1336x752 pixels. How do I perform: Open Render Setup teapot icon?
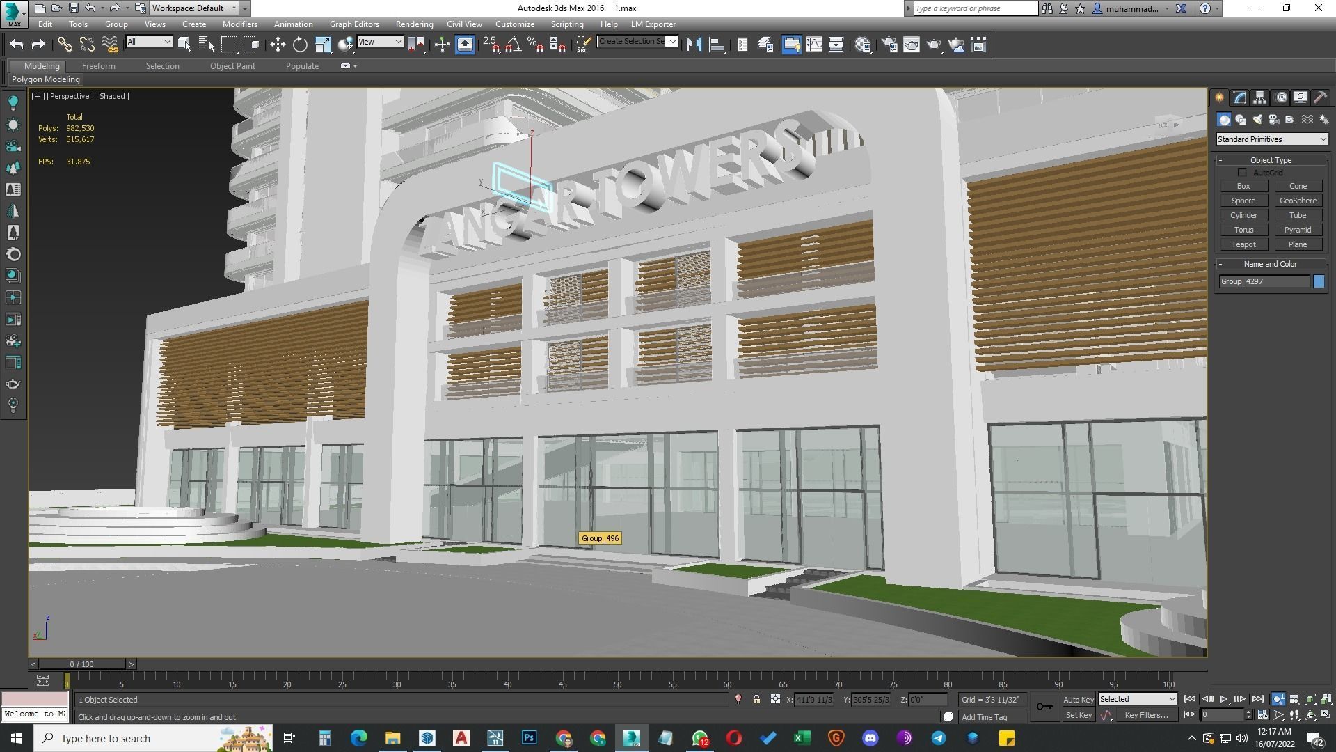(889, 45)
